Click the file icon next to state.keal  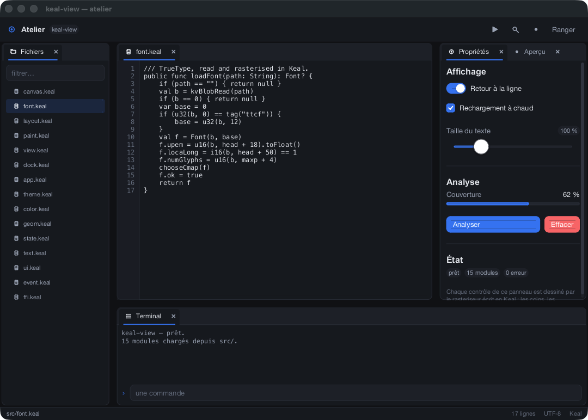16,238
